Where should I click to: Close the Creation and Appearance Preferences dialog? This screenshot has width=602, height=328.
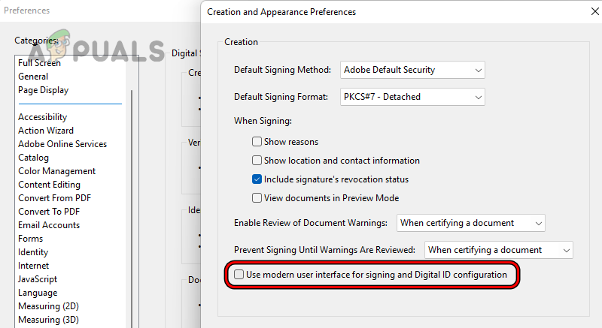(594, 11)
